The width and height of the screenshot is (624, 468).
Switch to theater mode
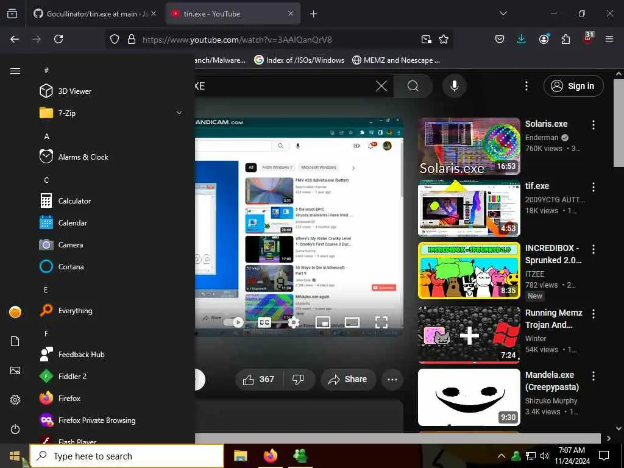pyautogui.click(x=352, y=322)
